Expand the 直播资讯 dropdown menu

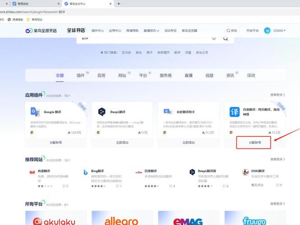pyautogui.click(x=151, y=31)
